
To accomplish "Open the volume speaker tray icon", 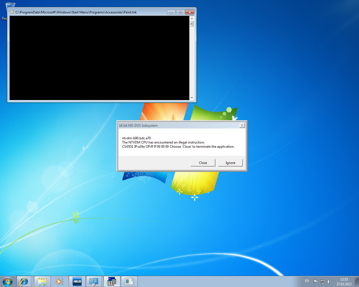I will [329, 281].
